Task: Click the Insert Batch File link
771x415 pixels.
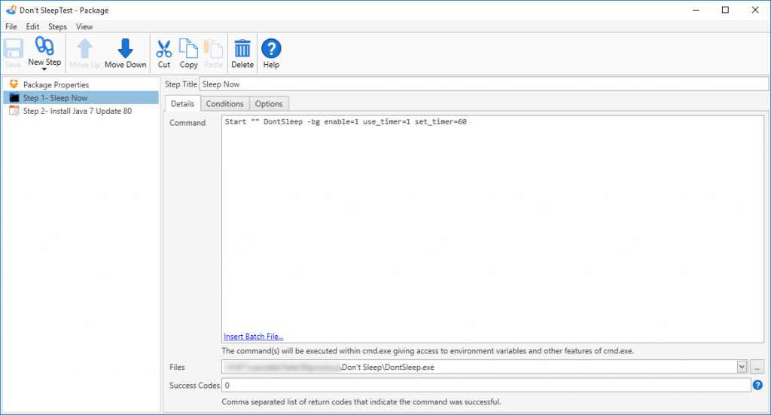Action: [253, 337]
